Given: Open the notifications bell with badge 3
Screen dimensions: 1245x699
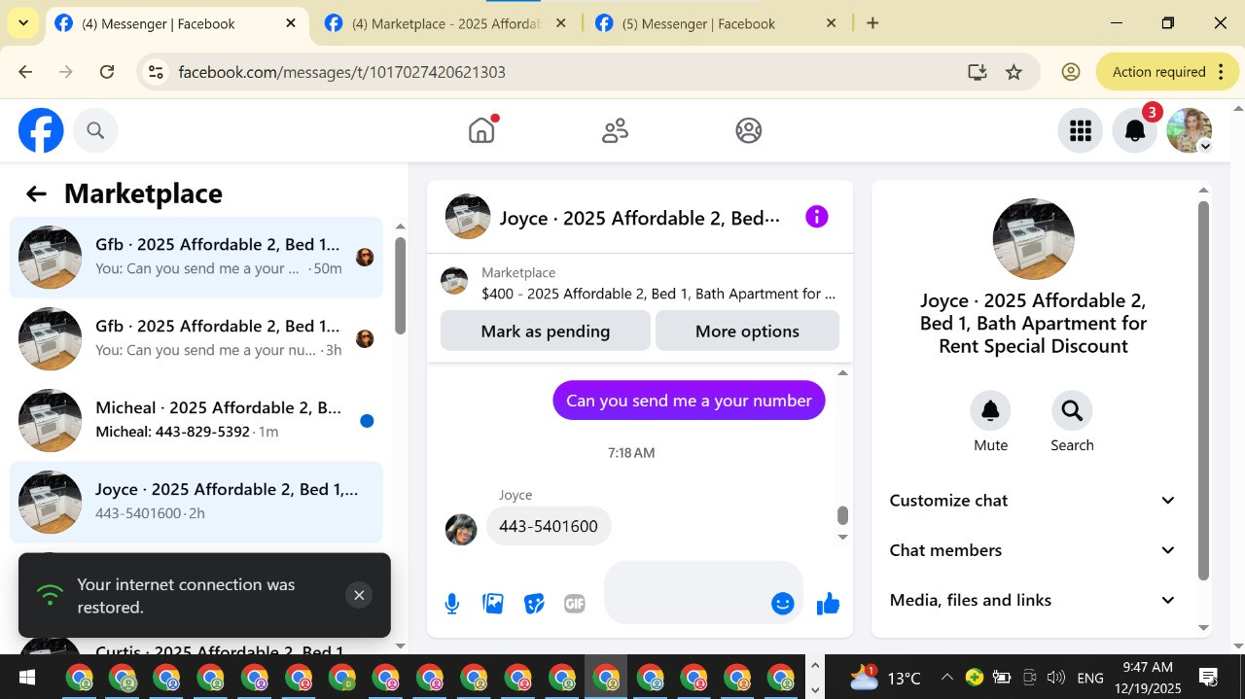Looking at the screenshot, I should coord(1135,130).
